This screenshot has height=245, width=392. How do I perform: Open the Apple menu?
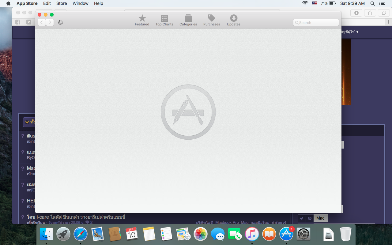pos(8,3)
